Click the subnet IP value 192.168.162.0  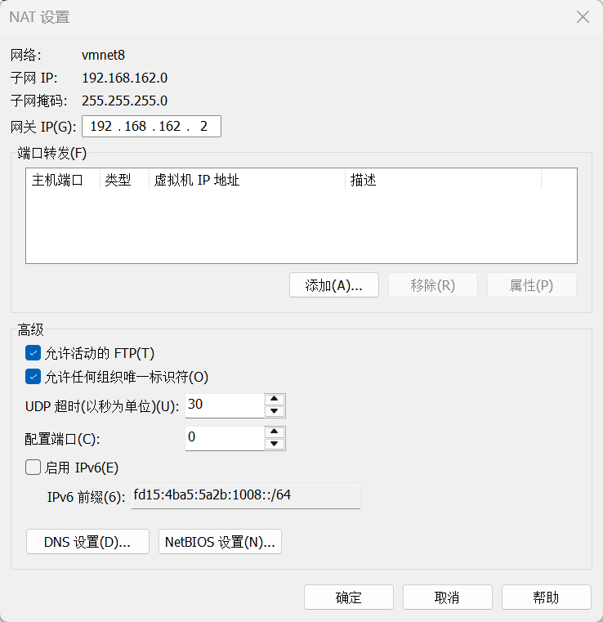(124, 78)
